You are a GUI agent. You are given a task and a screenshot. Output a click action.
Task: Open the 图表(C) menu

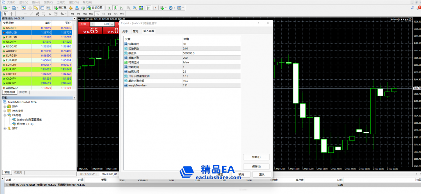click(48, 2)
